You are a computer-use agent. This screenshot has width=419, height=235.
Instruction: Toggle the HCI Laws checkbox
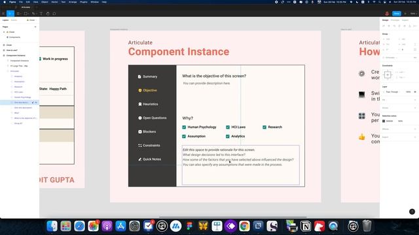pos(228,127)
